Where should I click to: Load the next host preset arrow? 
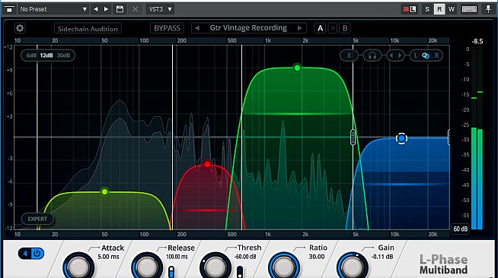[x=106, y=9]
